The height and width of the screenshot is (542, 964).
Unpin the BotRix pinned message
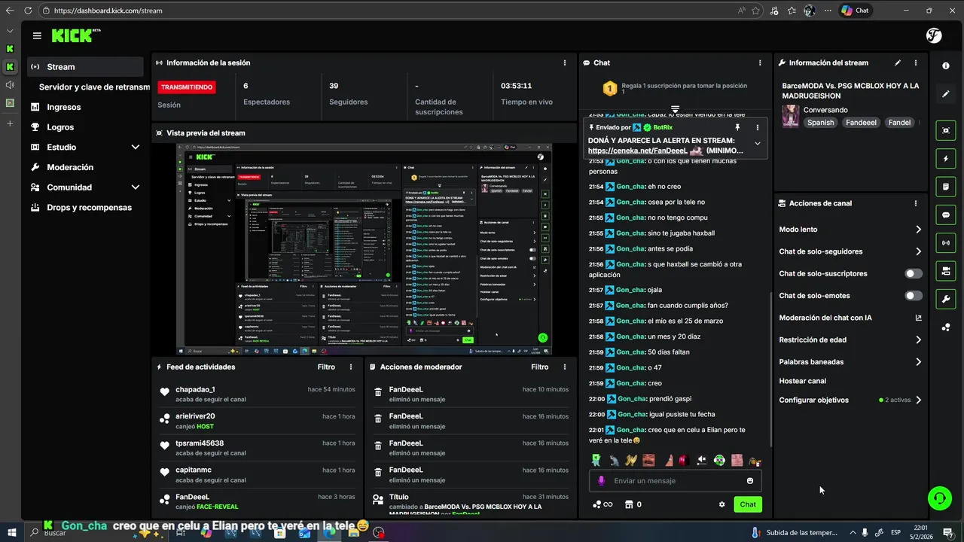point(737,127)
